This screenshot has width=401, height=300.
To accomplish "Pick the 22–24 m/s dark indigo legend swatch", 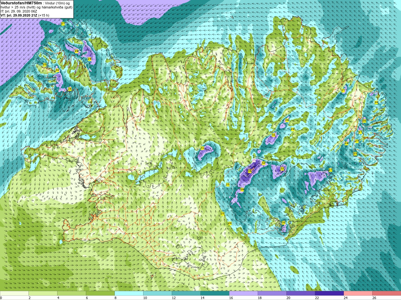I will pos(330,293).
